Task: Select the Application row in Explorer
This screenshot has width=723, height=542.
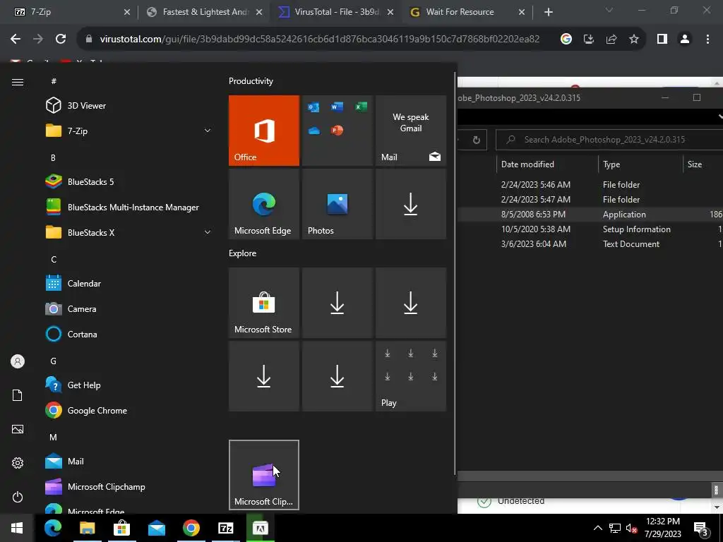Action: pyautogui.click(x=590, y=215)
